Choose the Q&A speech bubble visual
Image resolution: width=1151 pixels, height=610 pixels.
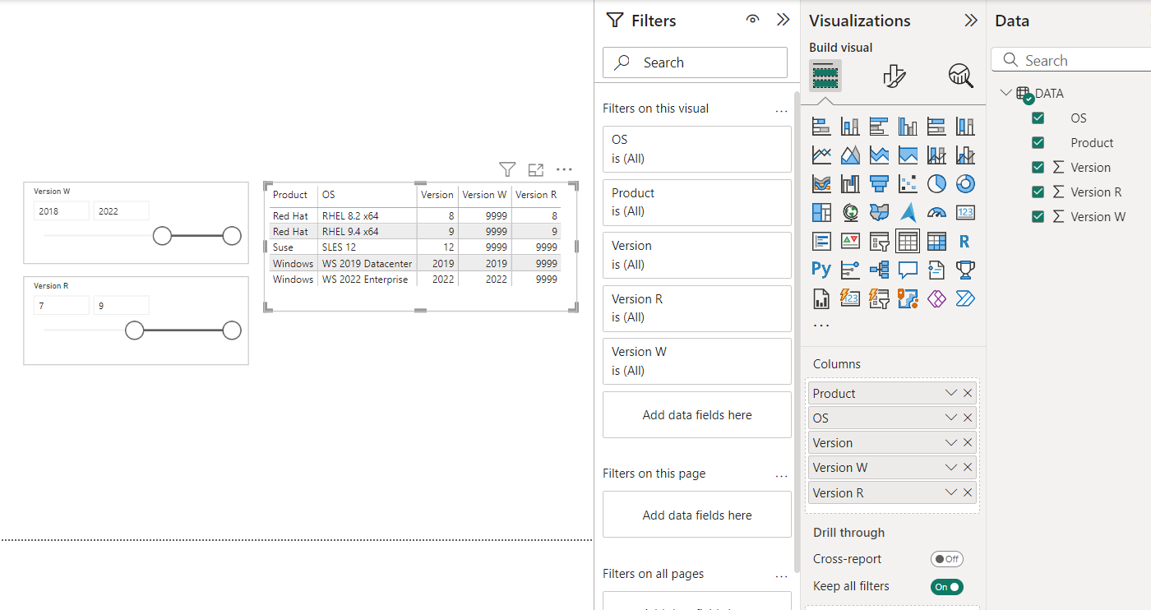point(908,270)
